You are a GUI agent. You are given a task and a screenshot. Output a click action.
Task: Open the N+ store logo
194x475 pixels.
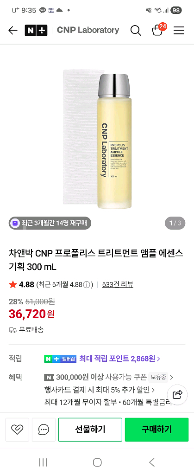(x=36, y=30)
